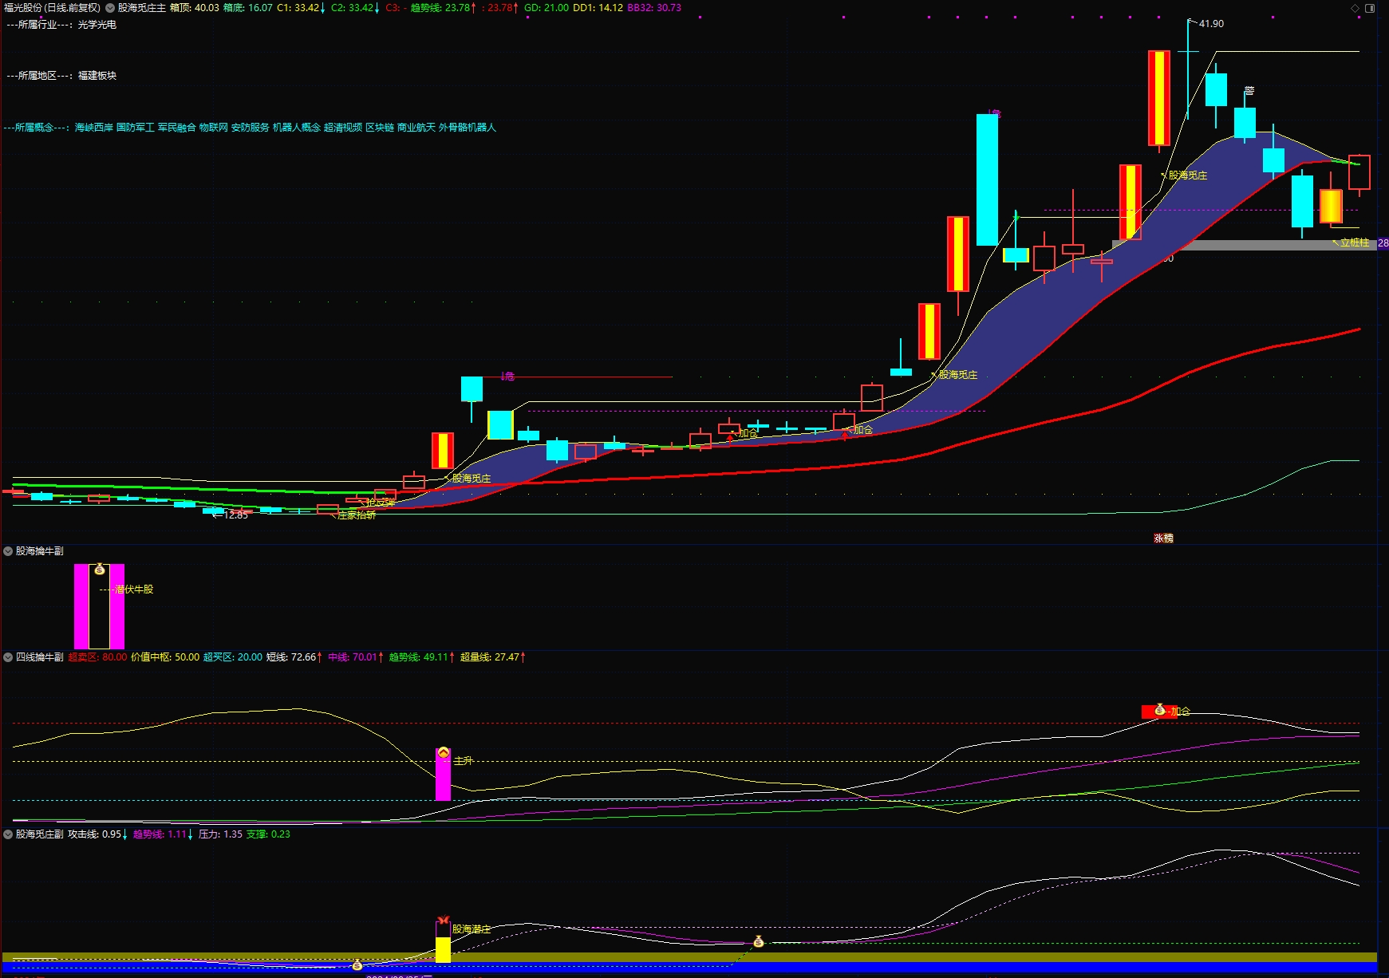Click the yellow 股海潜庄 signal bar
This screenshot has width=1389, height=978.
pyautogui.click(x=443, y=949)
